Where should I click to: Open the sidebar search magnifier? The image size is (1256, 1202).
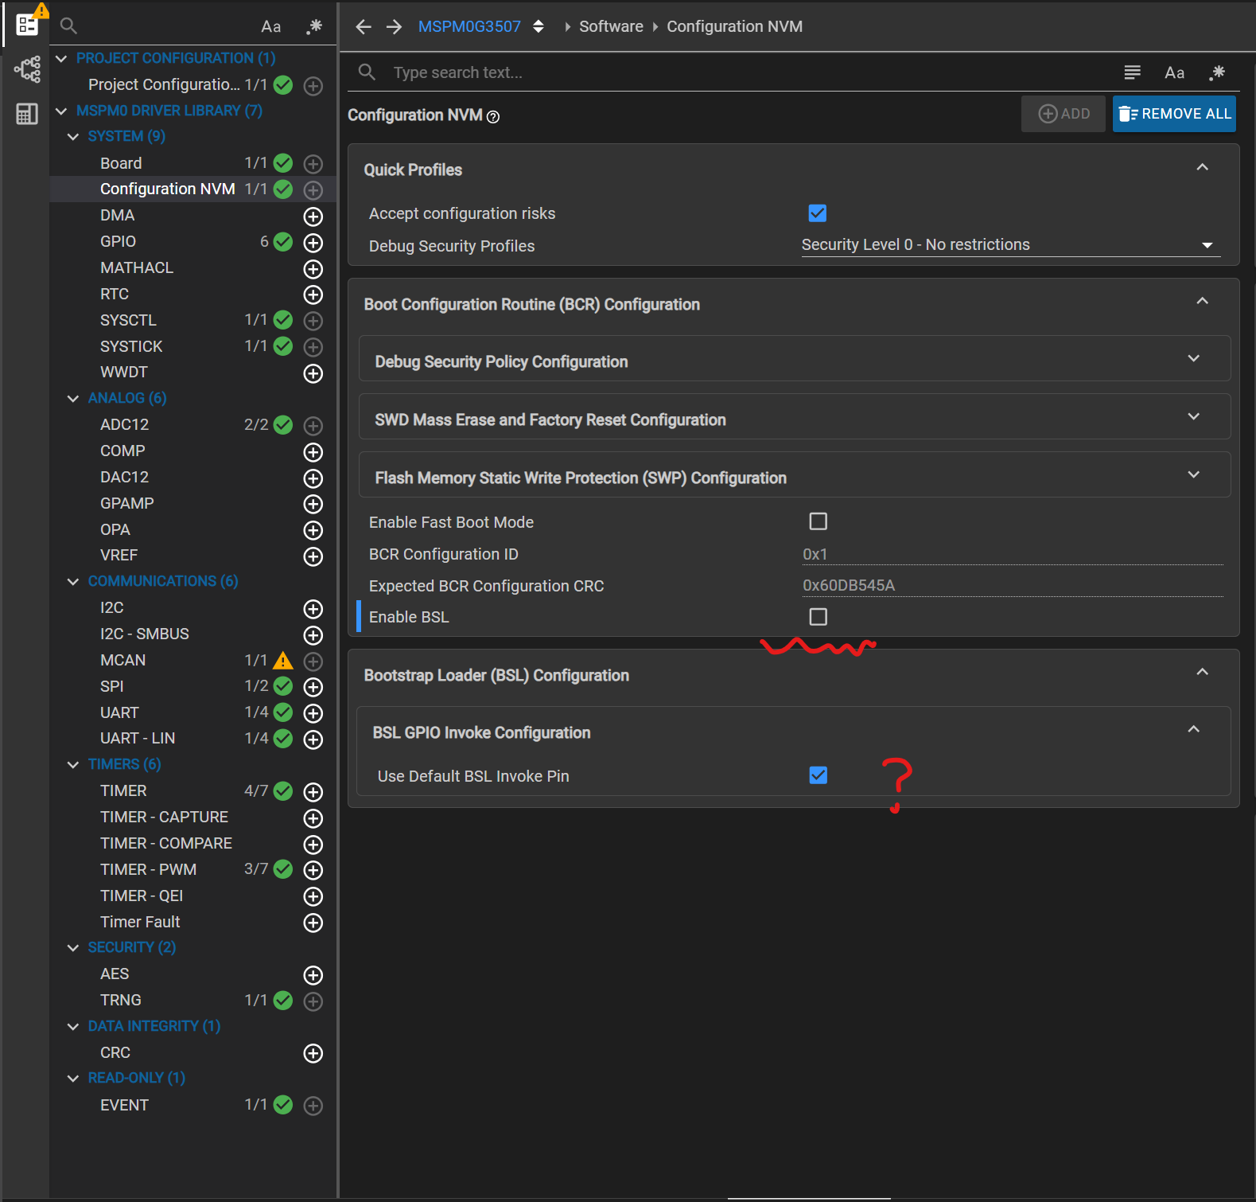69,26
